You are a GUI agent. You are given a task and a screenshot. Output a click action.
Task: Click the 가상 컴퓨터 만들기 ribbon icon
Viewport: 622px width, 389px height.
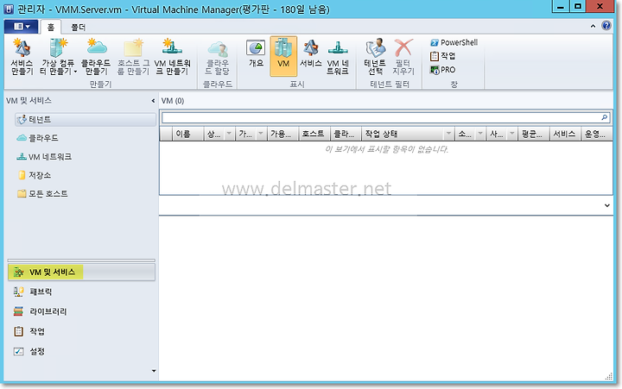(59, 48)
